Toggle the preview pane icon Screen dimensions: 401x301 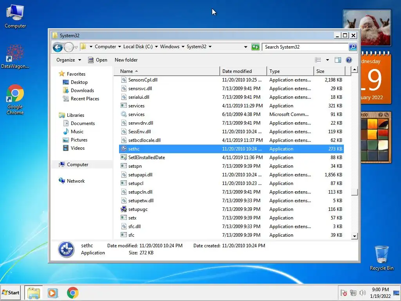click(338, 60)
